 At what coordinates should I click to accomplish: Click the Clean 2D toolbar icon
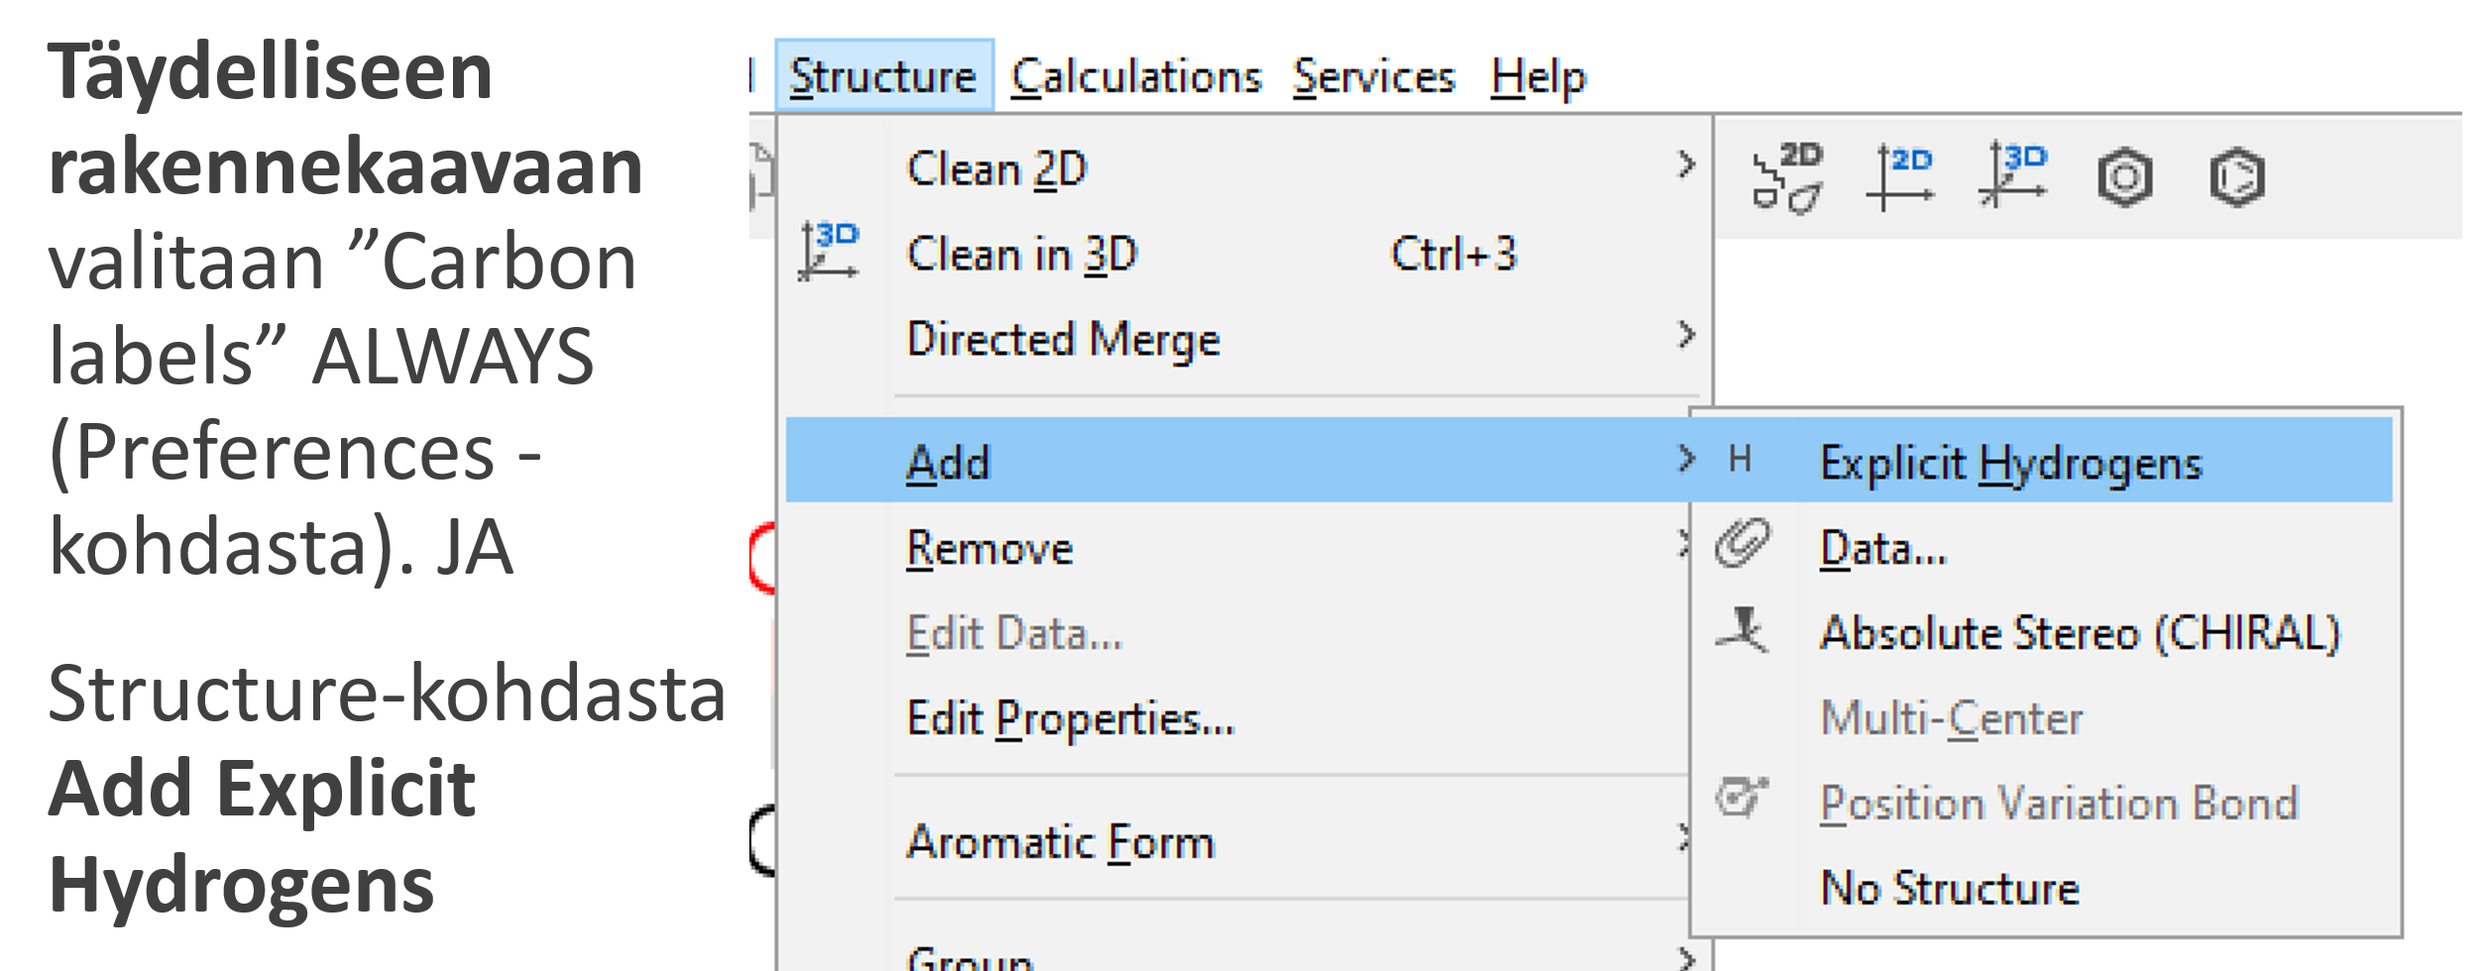(x=1787, y=178)
